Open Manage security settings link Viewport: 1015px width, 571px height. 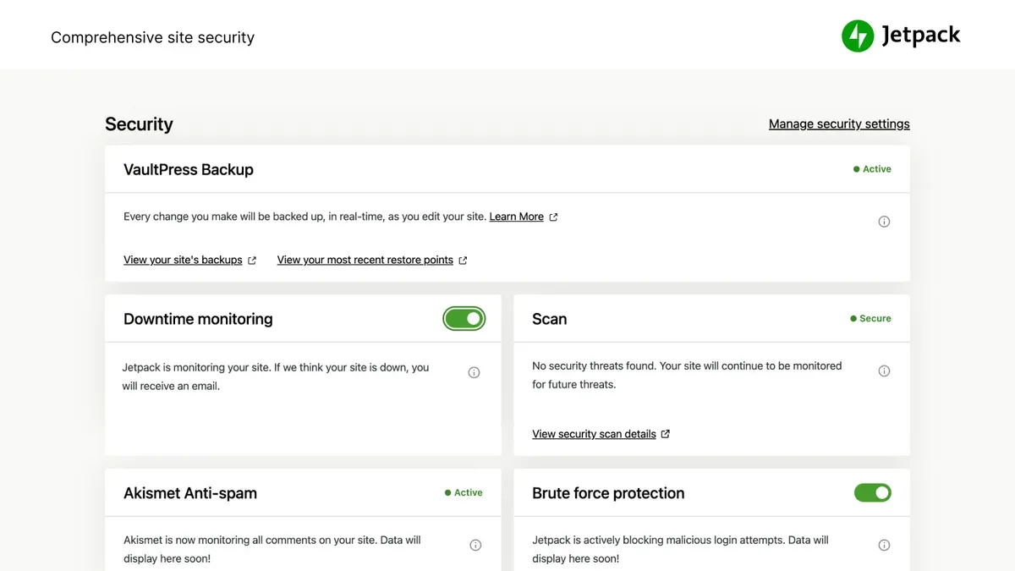pyautogui.click(x=839, y=124)
